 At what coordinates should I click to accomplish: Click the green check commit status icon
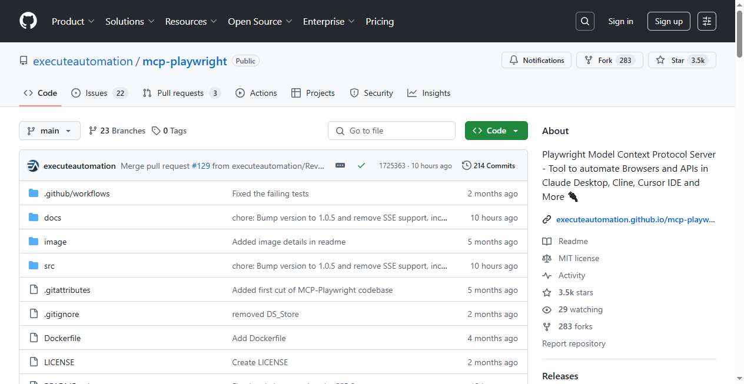361,166
